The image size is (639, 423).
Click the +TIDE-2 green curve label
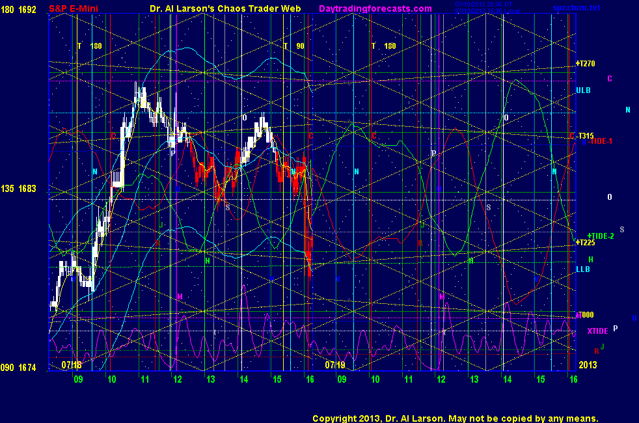(601, 236)
